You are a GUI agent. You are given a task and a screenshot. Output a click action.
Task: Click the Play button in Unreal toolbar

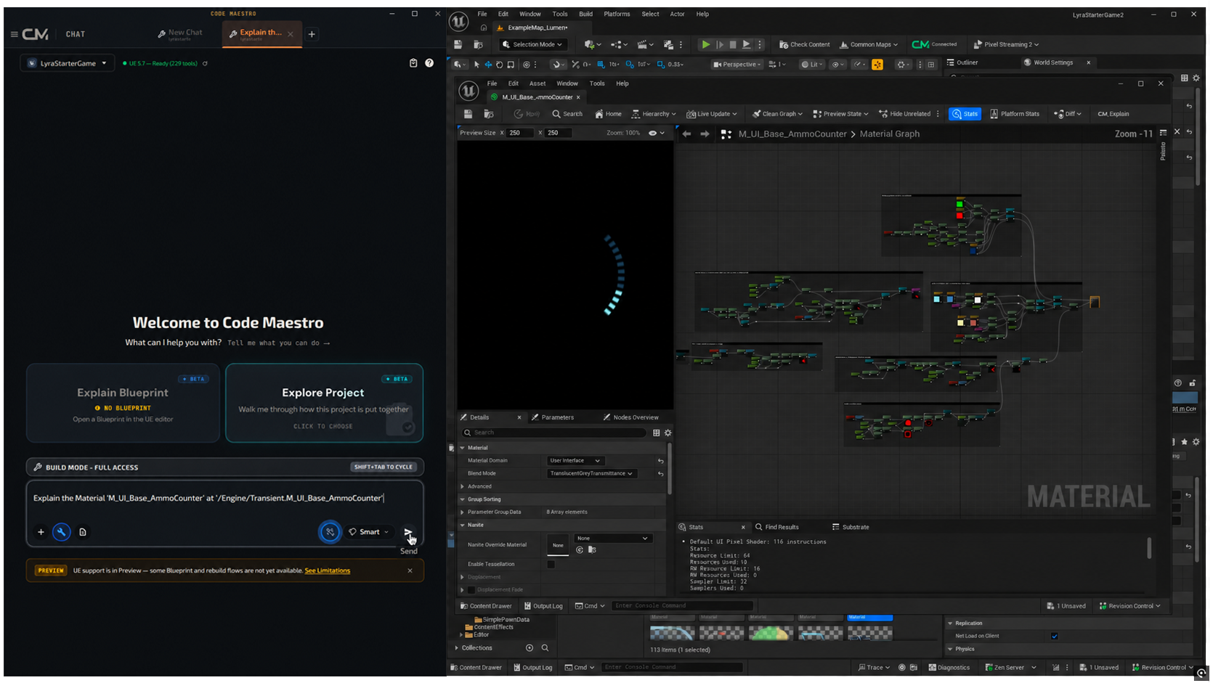[x=705, y=44]
